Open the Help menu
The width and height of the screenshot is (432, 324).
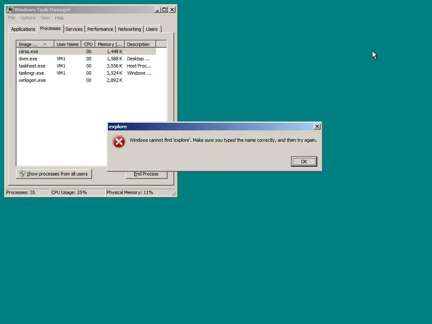point(59,18)
